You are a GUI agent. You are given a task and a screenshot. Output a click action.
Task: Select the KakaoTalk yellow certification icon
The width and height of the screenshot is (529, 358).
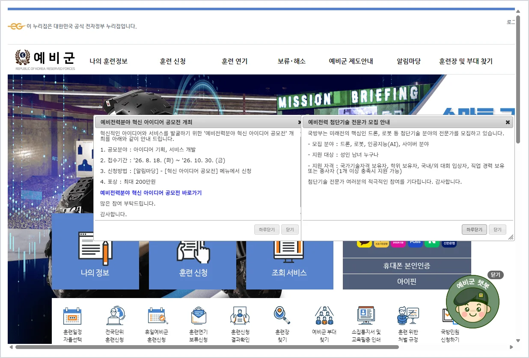point(364,243)
